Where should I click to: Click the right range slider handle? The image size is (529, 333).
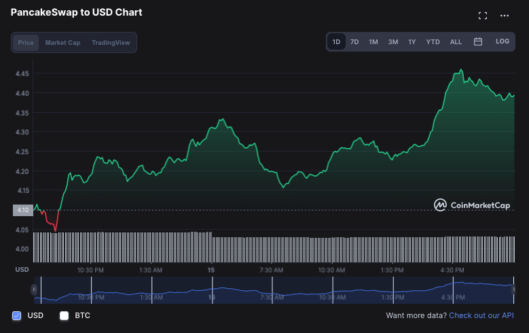click(513, 290)
